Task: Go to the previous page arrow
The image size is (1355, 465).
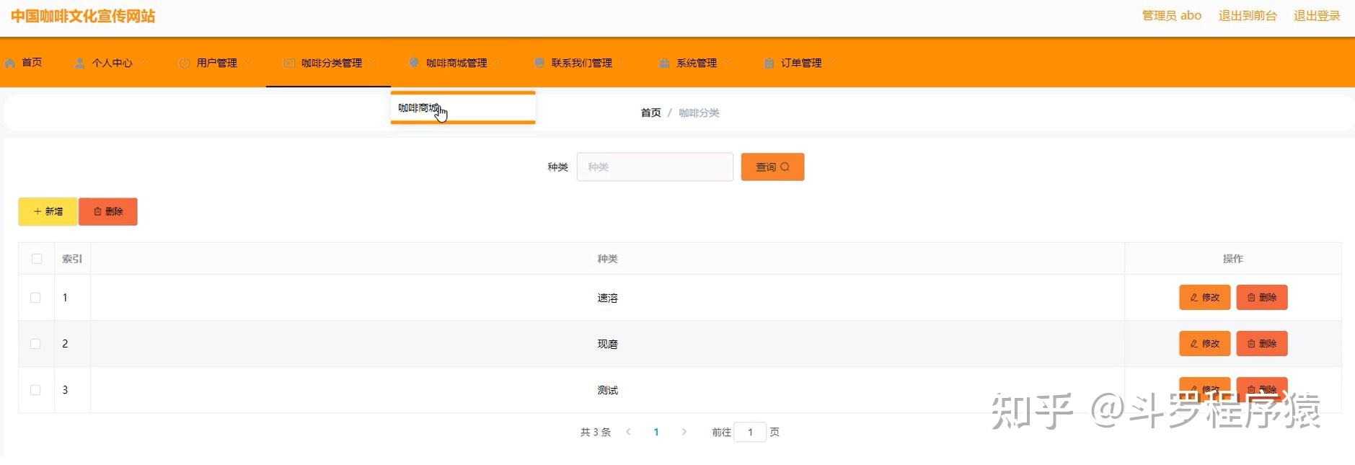Action: click(628, 432)
